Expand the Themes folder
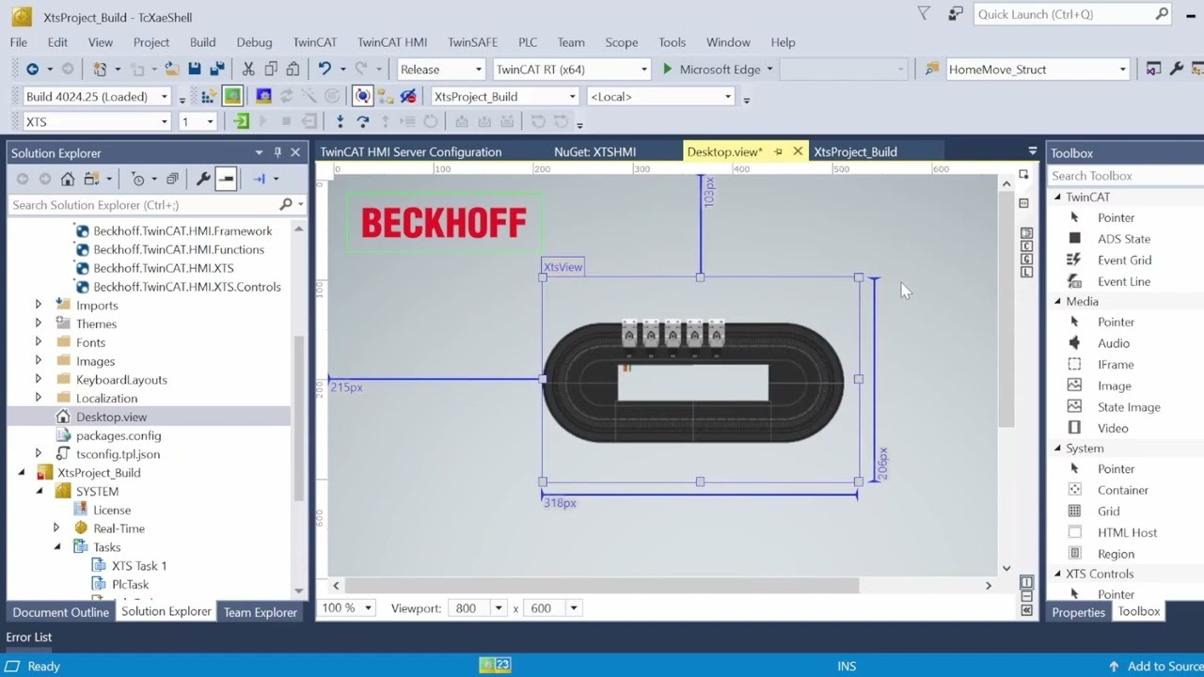The width and height of the screenshot is (1204, 677). 39,323
